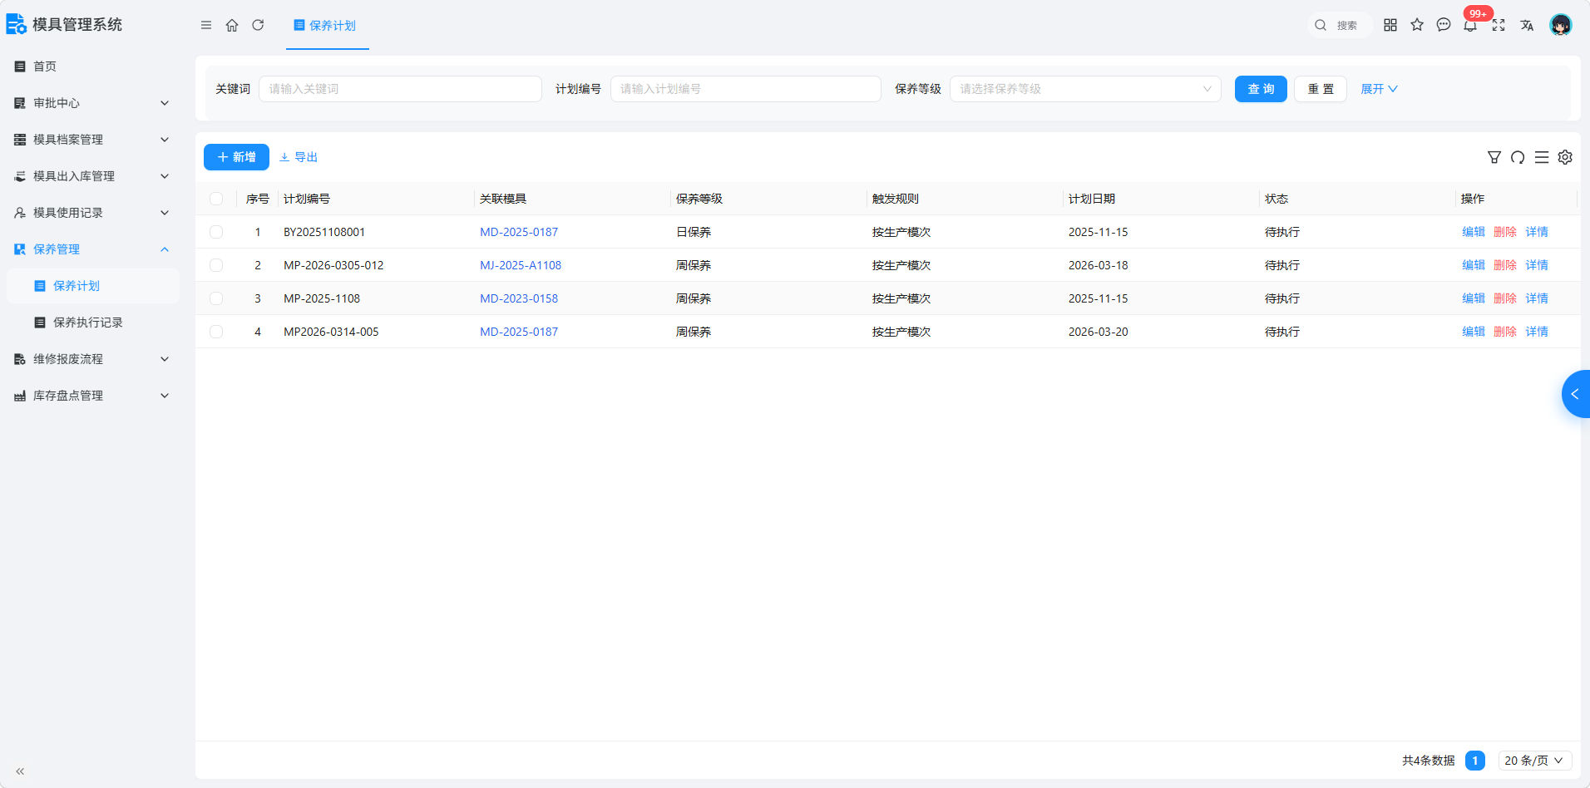Change table row density icon

(1542, 157)
